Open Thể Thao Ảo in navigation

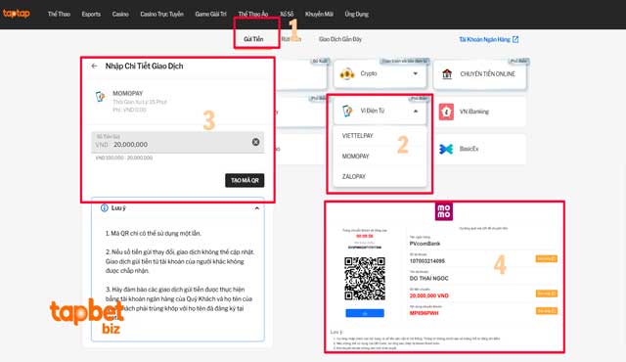tap(253, 14)
